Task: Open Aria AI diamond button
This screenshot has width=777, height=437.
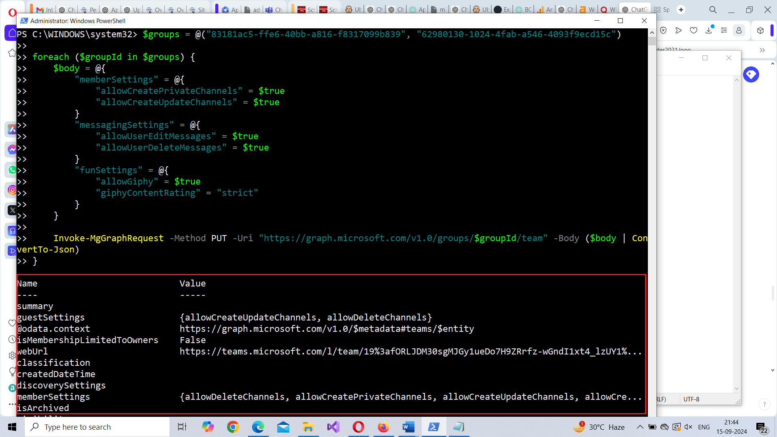Action: coord(751,74)
